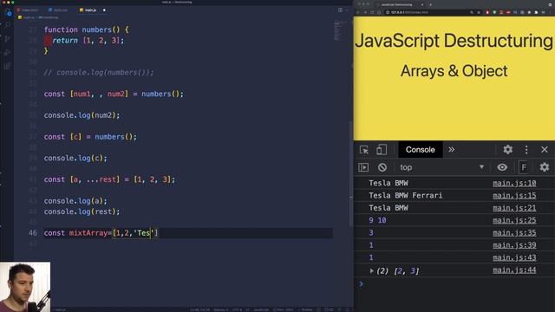The image size is (555, 312).
Task: Open Source Control in the activity bar
Action: coord(8,38)
